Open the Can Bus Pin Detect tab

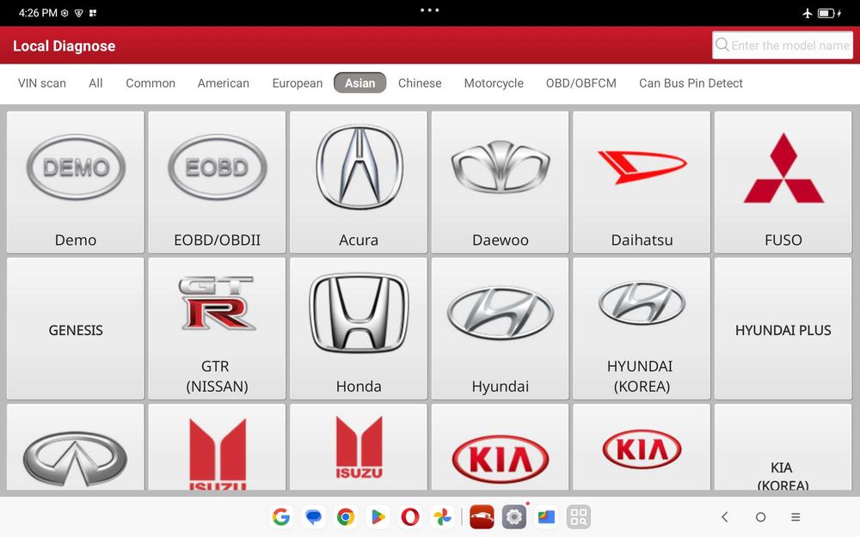691,83
